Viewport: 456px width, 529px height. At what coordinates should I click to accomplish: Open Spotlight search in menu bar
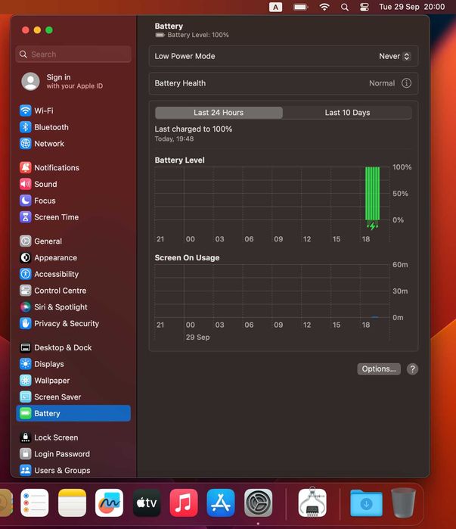coord(344,7)
